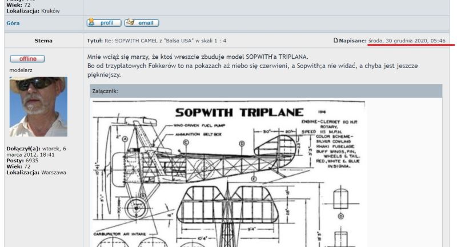Click the Lokalizacja Warszawa text
Viewport: 457px width, 247px height.
pyautogui.click(x=36, y=173)
